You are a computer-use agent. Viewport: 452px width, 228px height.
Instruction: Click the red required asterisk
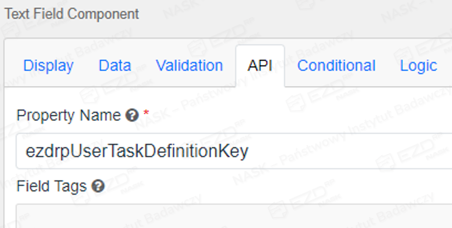146,113
